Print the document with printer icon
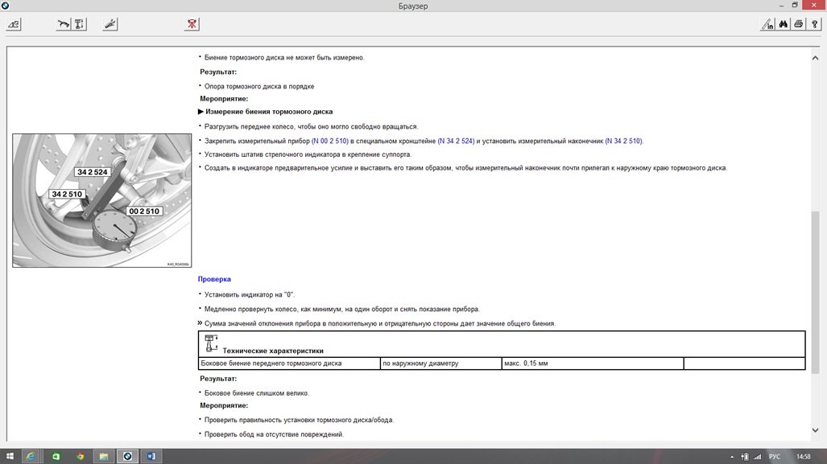Image resolution: width=827 pixels, height=464 pixels. pos(798,25)
